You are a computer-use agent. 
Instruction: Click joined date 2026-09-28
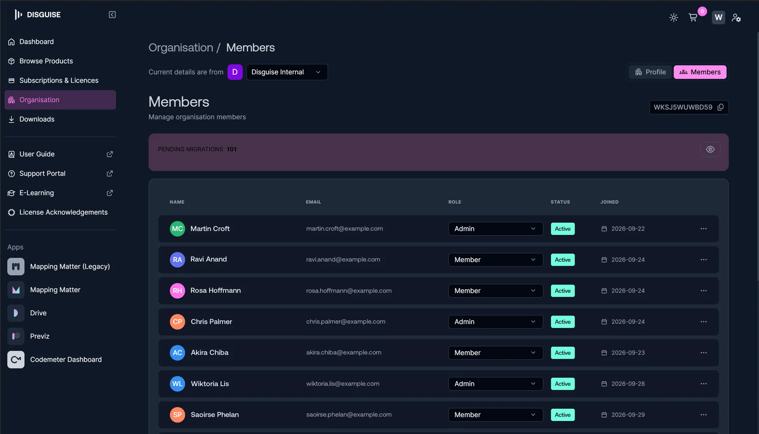click(628, 384)
